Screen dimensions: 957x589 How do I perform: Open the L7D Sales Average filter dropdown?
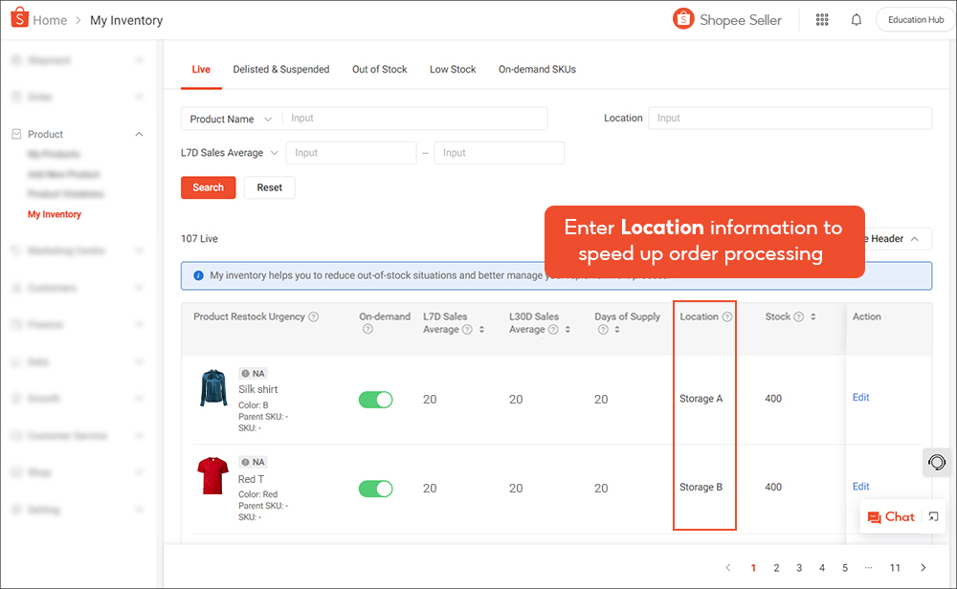230,152
